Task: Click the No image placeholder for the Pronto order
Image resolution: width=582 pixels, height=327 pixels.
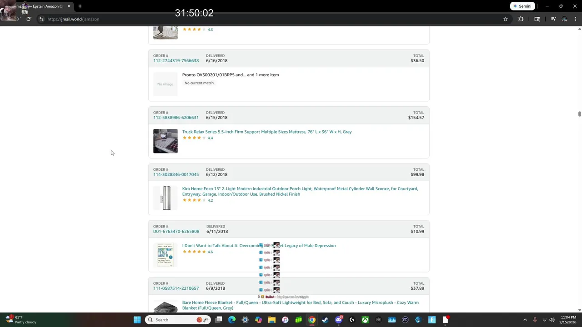Action: pyautogui.click(x=166, y=84)
